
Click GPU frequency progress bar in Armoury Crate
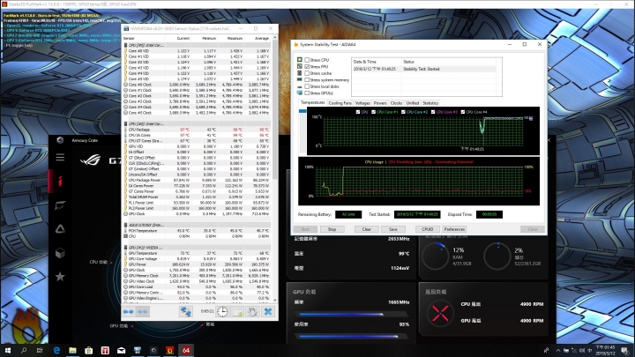click(351, 314)
